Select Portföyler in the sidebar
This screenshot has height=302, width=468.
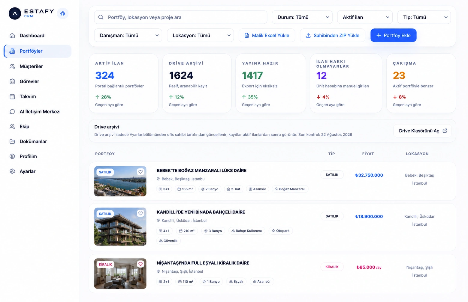(38, 51)
